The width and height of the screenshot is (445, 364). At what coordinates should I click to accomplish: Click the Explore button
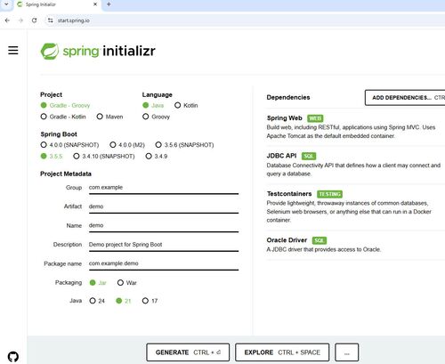pos(282,352)
